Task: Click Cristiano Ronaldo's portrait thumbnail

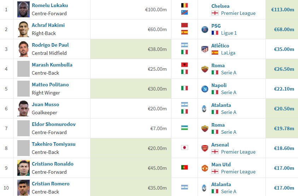Action: pyautogui.click(x=24, y=168)
